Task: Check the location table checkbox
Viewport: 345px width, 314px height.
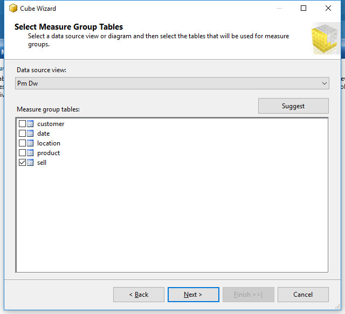Action: pos(22,143)
